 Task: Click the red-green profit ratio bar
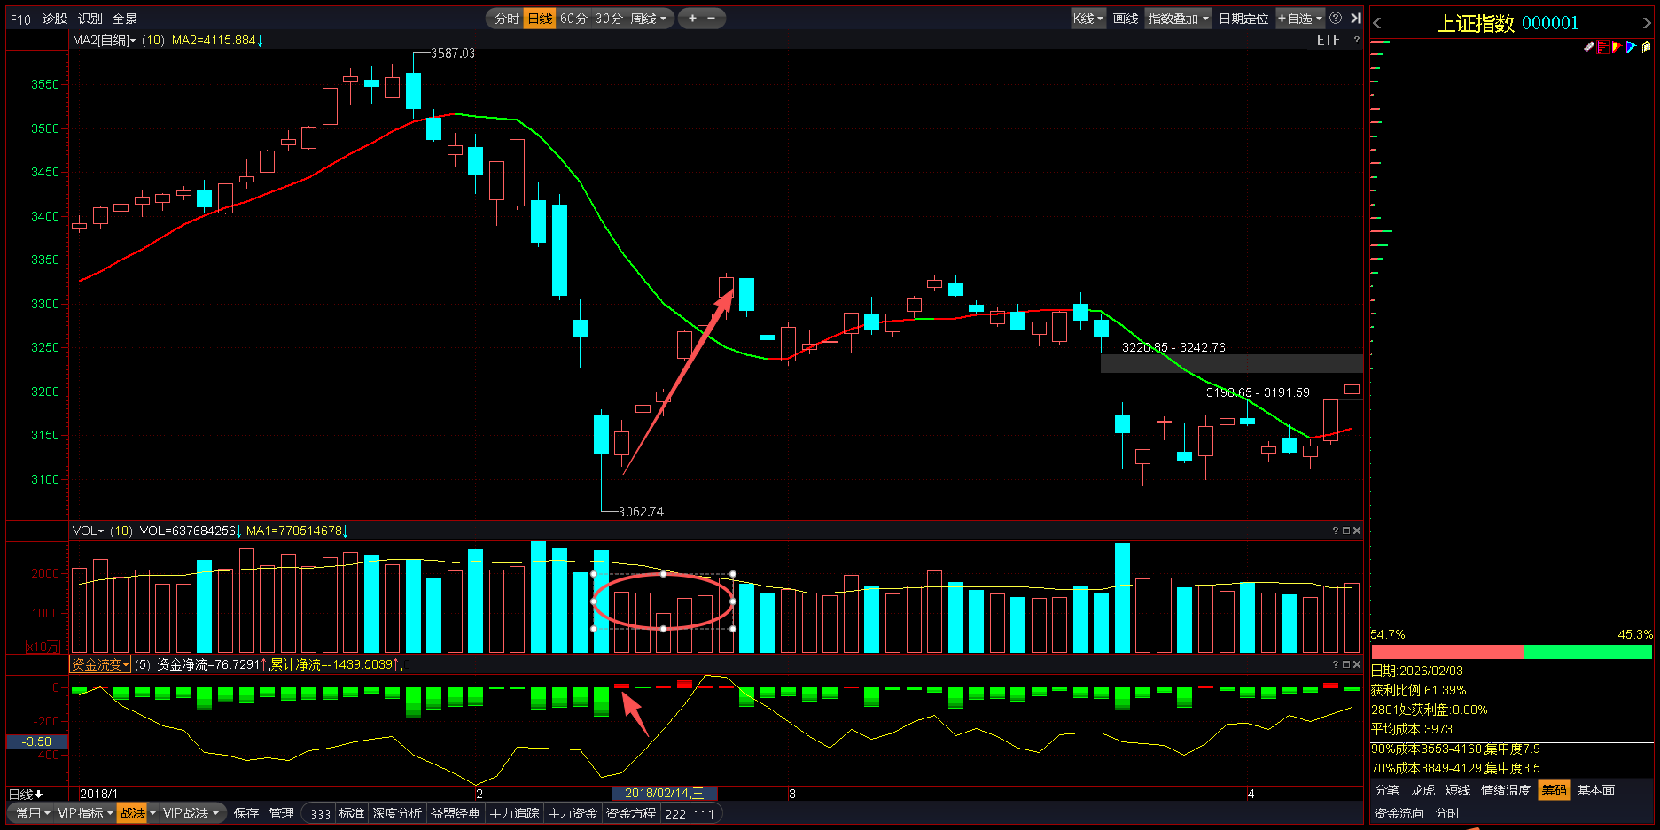1511,652
